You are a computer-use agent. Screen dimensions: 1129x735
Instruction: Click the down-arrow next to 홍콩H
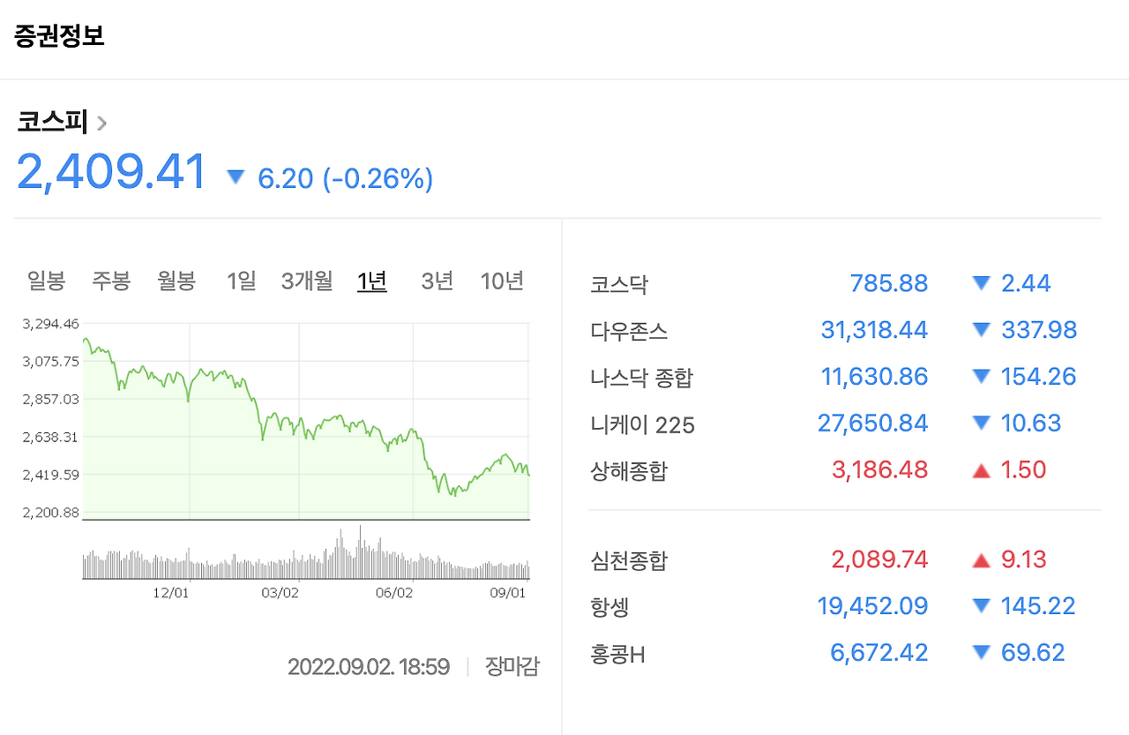[x=981, y=652]
